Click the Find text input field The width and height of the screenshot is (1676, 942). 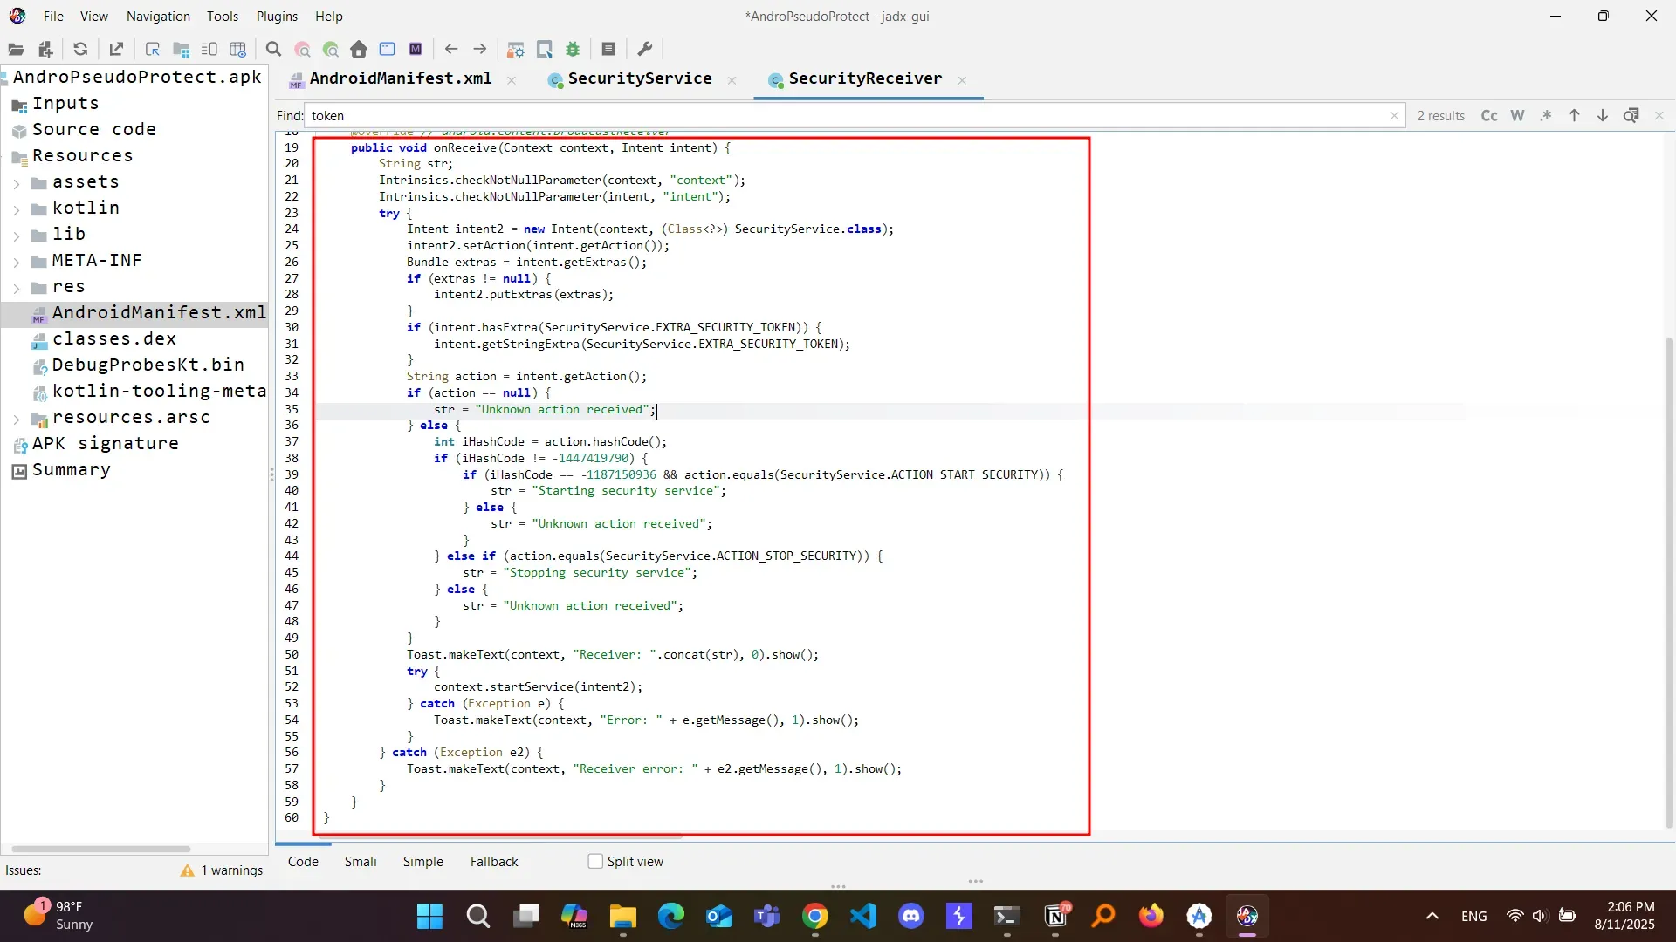click(x=847, y=116)
